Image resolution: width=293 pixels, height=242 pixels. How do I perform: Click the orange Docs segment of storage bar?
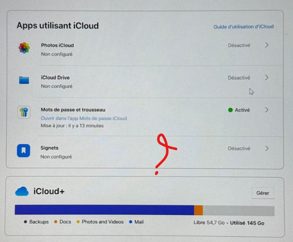[199, 210]
